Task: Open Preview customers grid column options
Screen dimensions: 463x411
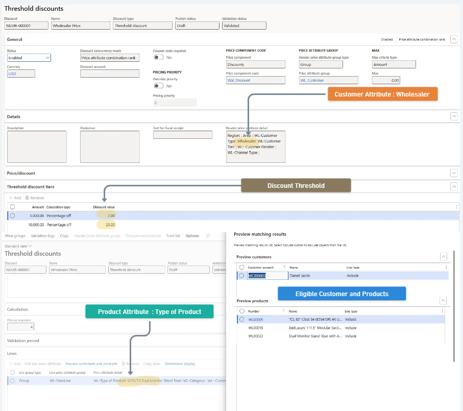Action: point(446,267)
